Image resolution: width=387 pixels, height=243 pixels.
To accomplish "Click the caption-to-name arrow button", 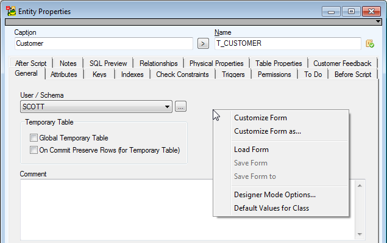I will pos(203,44).
